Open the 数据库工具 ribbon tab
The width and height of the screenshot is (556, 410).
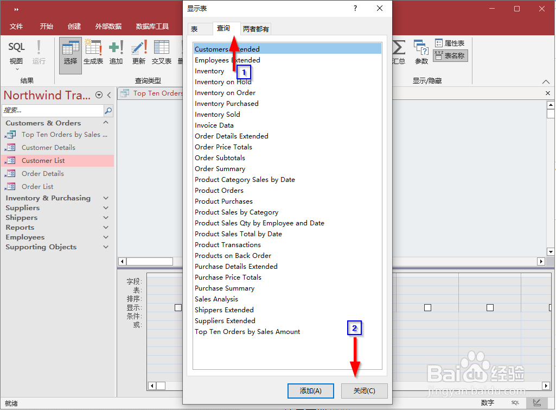152,27
